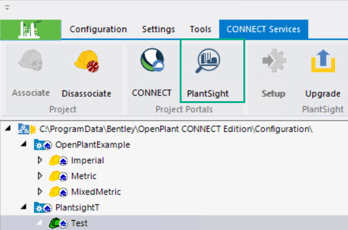Screen dimensions: 348x230
Task: Expand the Metric project node
Action: tap(40, 176)
